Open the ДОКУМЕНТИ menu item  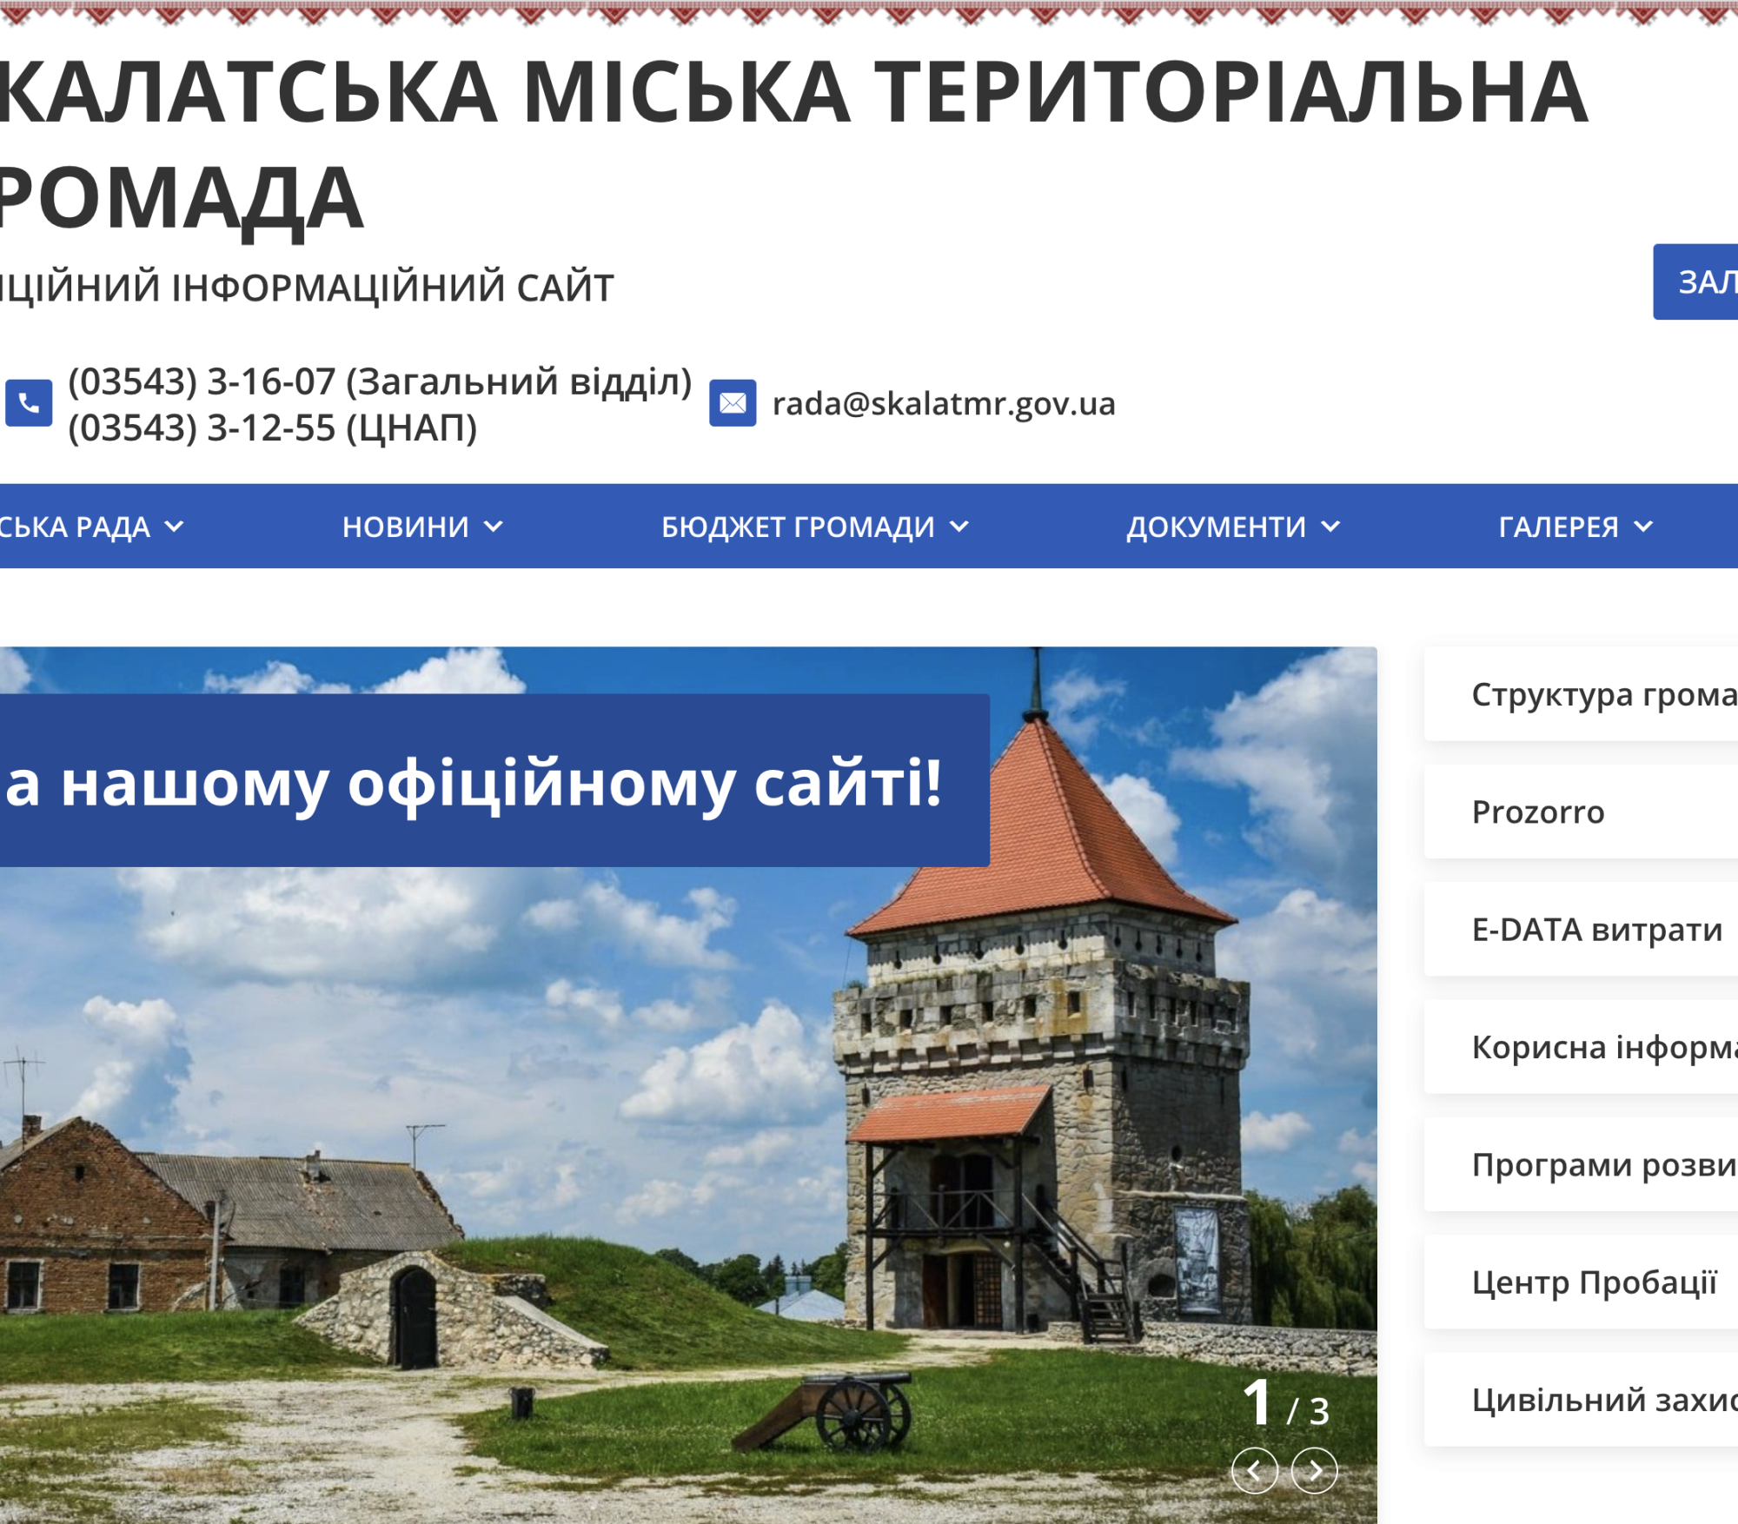[1217, 527]
